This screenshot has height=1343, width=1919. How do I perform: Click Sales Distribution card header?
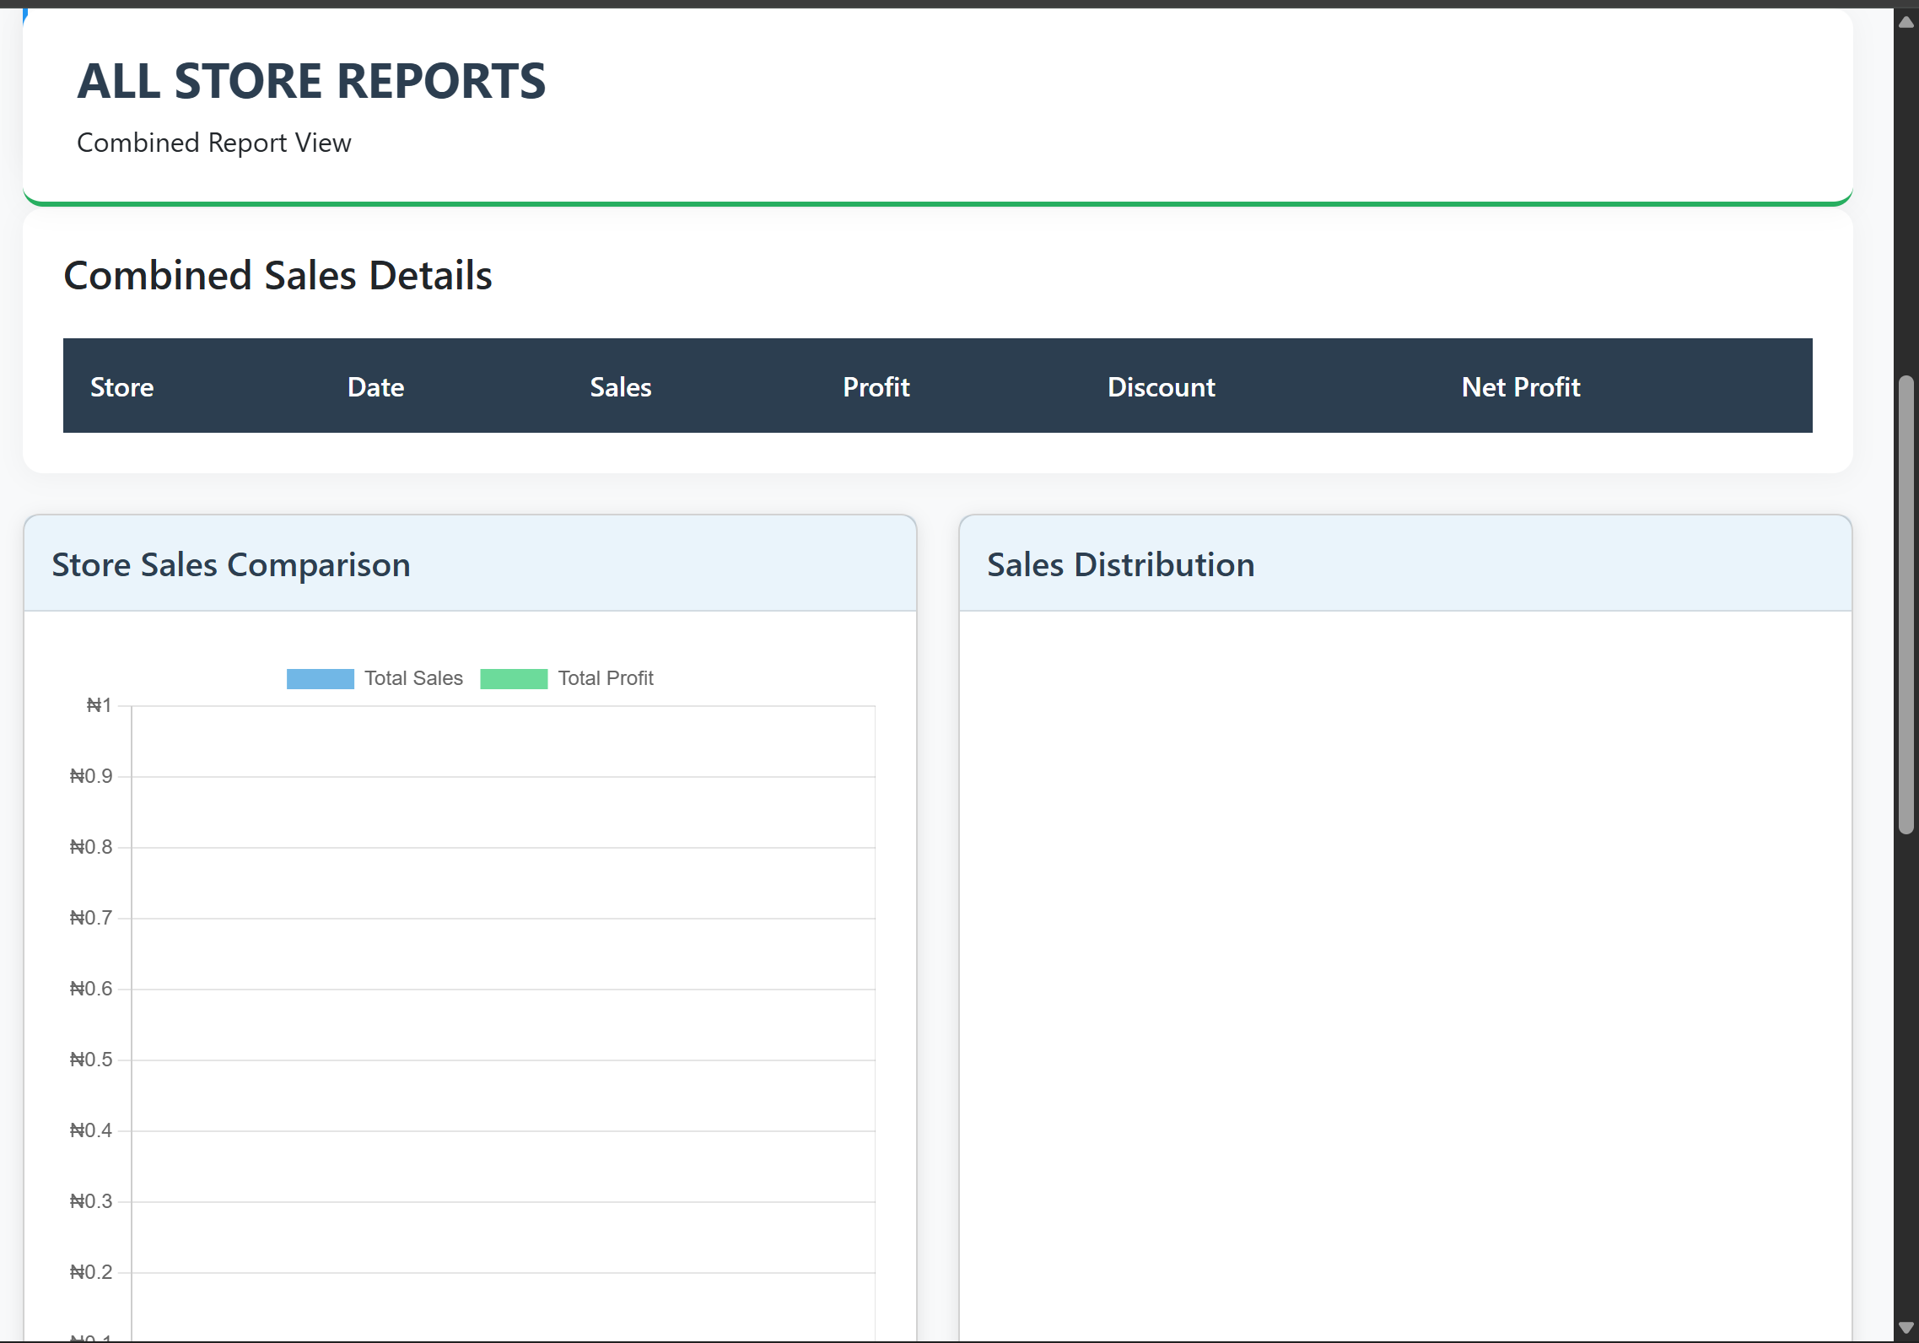(x=1120, y=564)
